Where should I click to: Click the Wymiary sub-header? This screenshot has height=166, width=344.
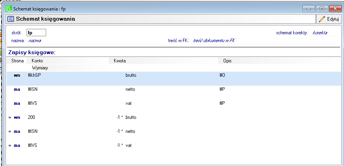[x=40, y=67]
